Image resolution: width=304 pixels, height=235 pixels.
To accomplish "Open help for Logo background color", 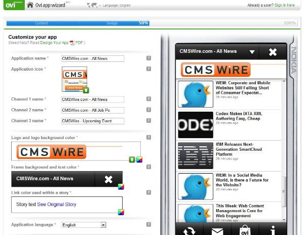I will [x=148, y=138].
